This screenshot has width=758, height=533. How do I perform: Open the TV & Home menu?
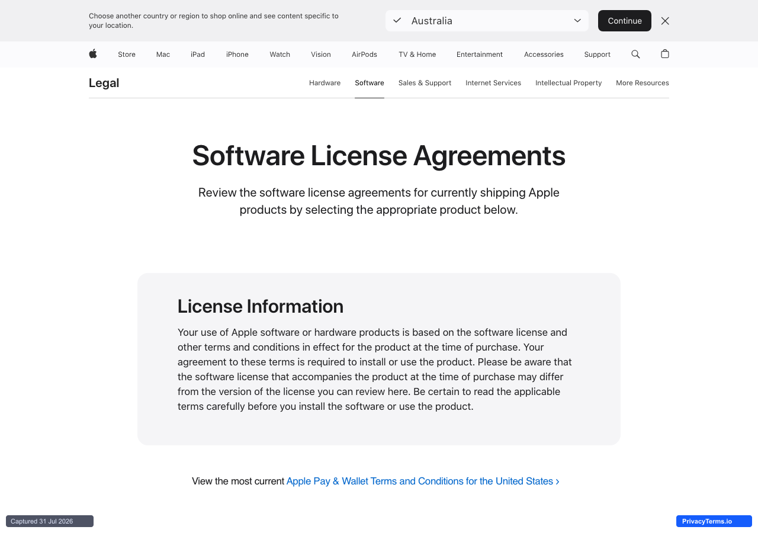click(x=417, y=54)
